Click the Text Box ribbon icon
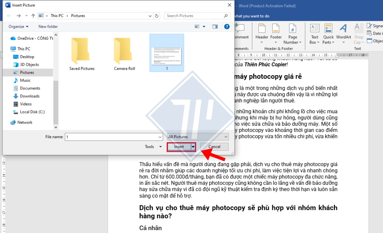 314,33
